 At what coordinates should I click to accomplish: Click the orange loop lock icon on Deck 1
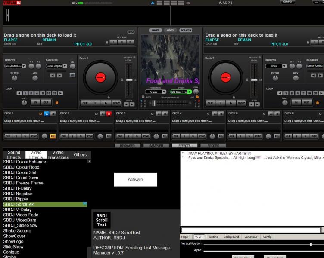coord(57,102)
